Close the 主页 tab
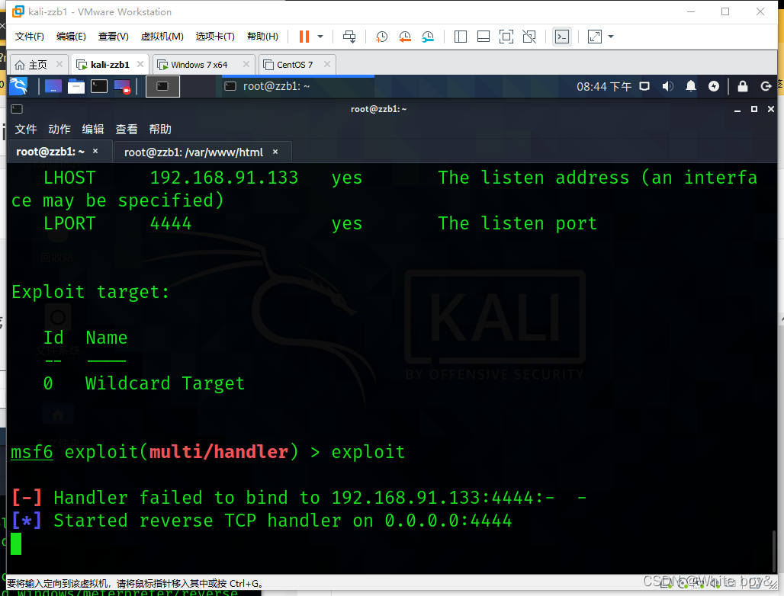This screenshot has height=596, width=784. [59, 64]
